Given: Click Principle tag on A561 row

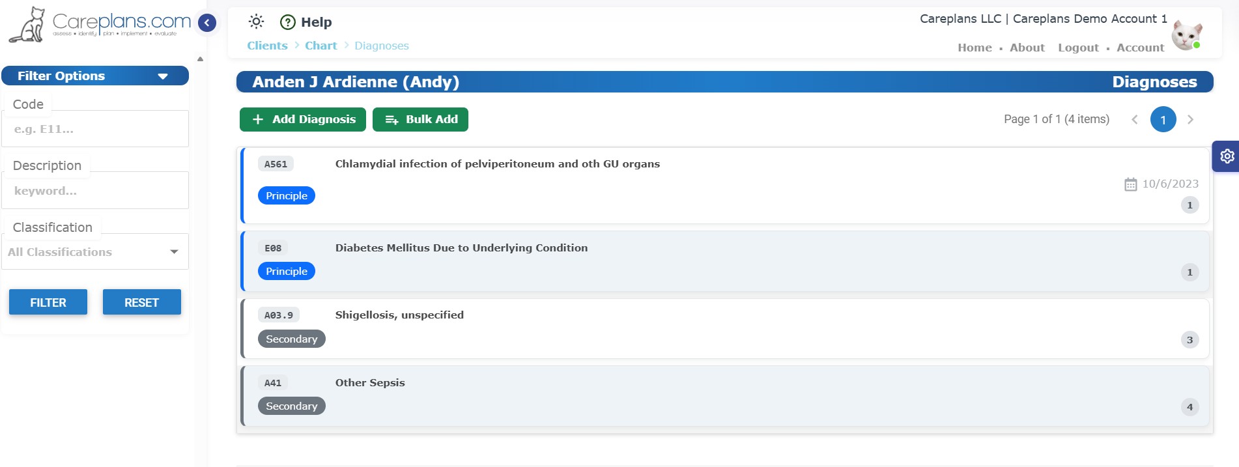Looking at the screenshot, I should pyautogui.click(x=287, y=195).
